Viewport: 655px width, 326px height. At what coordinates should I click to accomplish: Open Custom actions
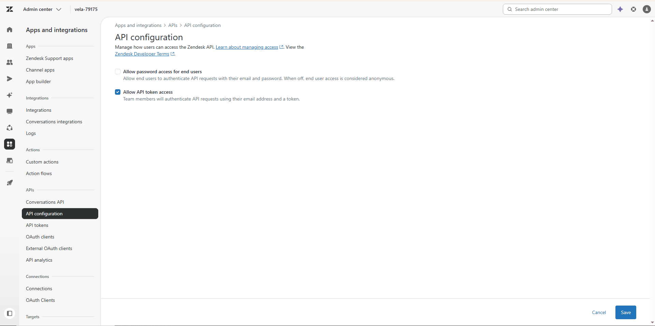coord(42,162)
